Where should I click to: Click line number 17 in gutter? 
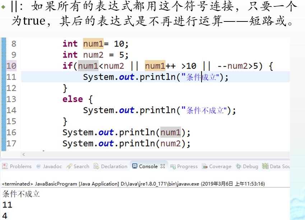(11, 143)
